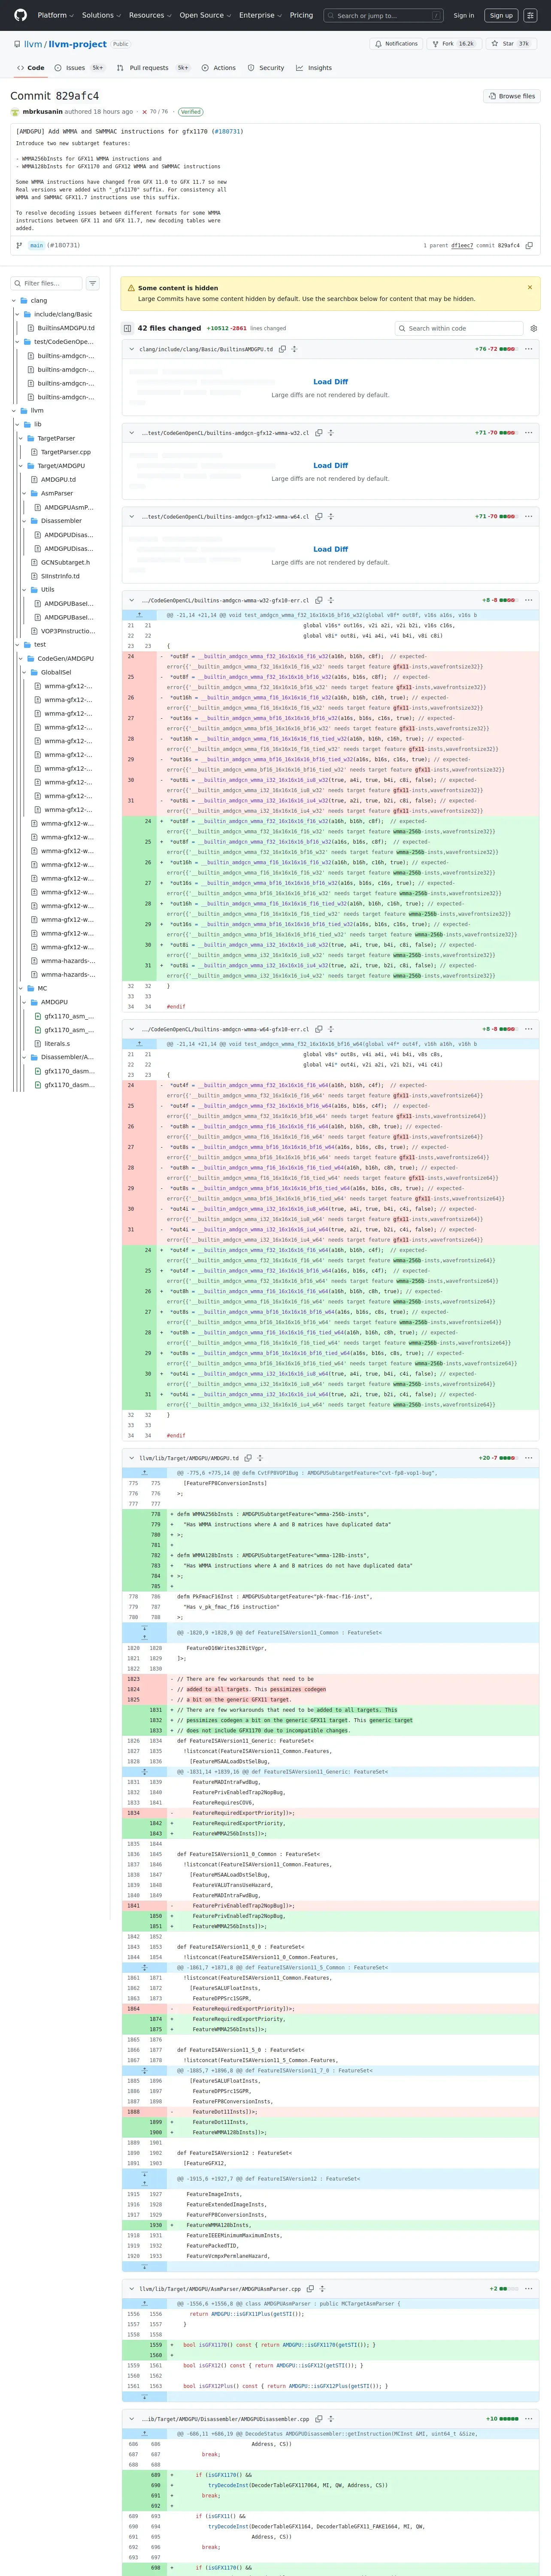Load Diff for builtins-amdgcn-gfx12-wmma-w64.cl

point(330,549)
